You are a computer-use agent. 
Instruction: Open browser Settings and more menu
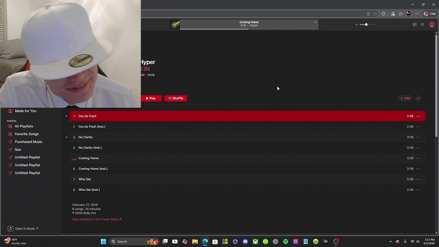tap(417, 14)
